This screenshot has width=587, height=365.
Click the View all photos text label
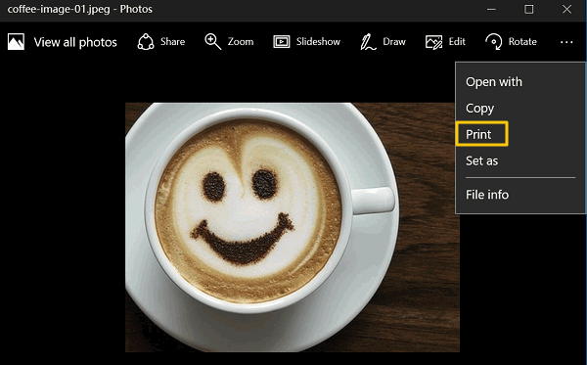pyautogui.click(x=75, y=42)
